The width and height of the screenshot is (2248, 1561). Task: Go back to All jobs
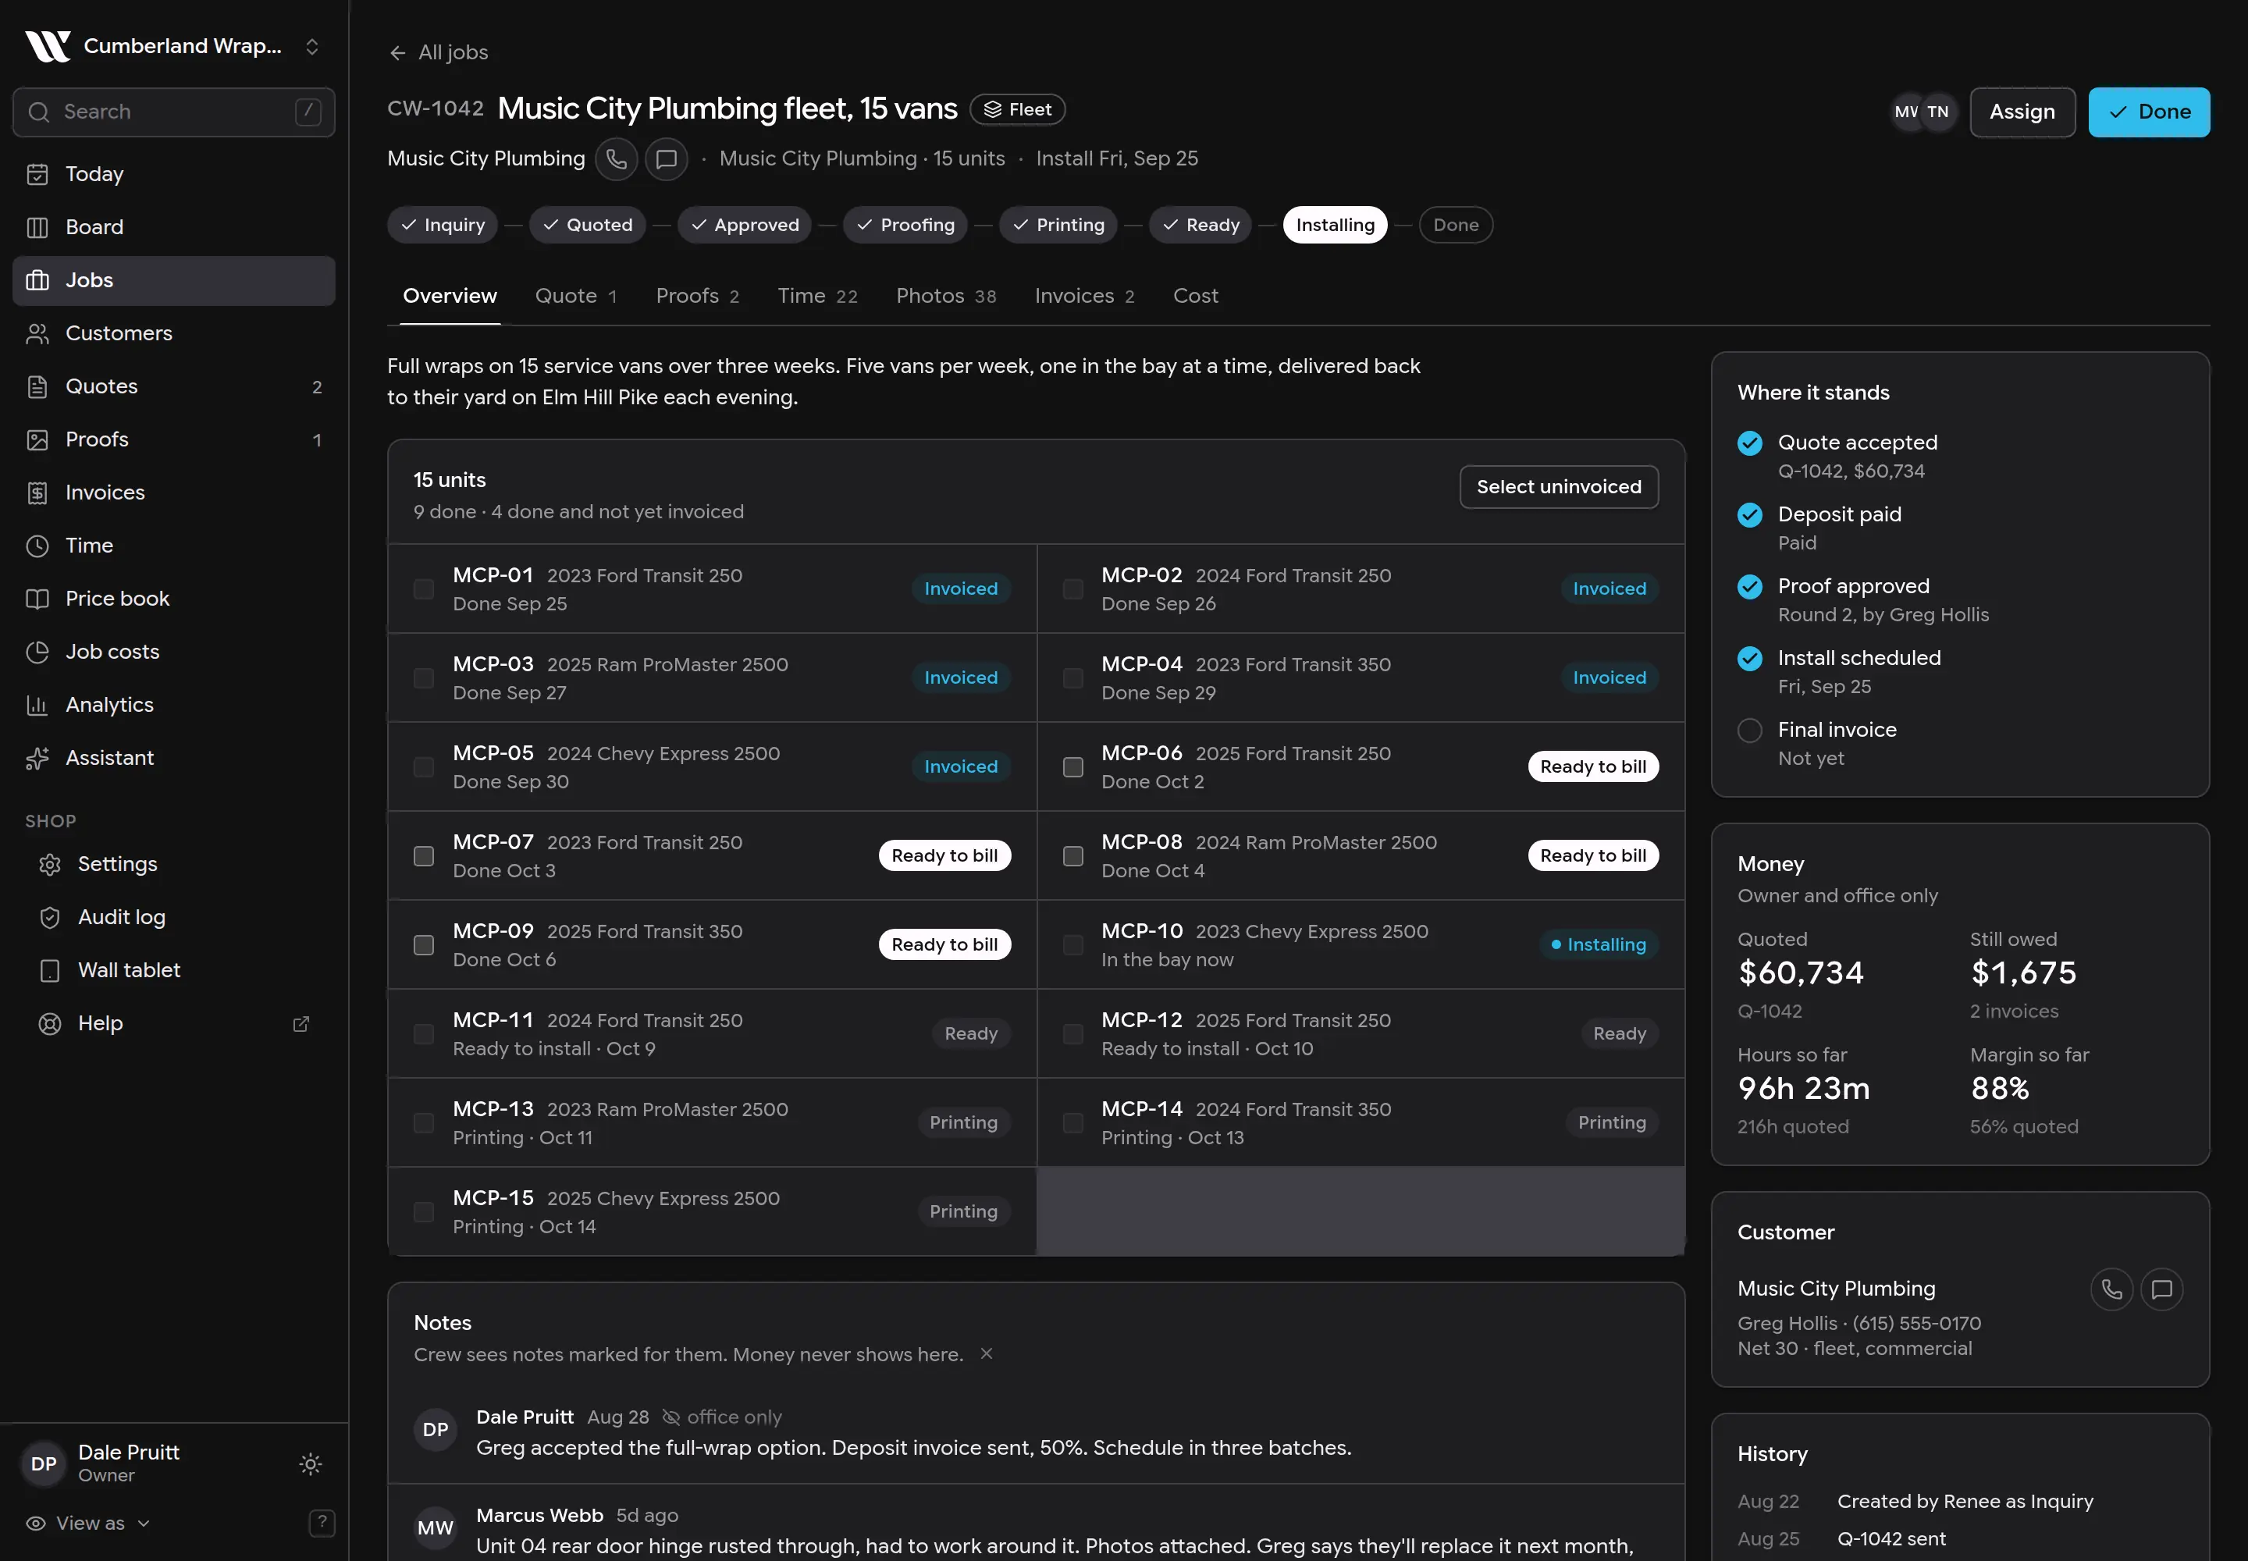438,53
